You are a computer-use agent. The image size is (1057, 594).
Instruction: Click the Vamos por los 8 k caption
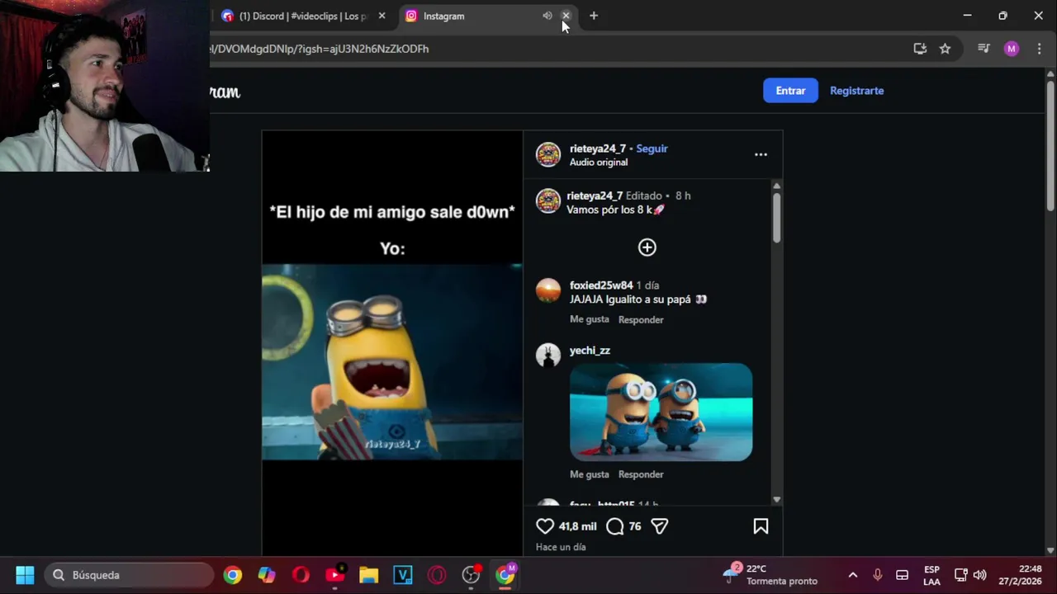pyautogui.click(x=615, y=210)
